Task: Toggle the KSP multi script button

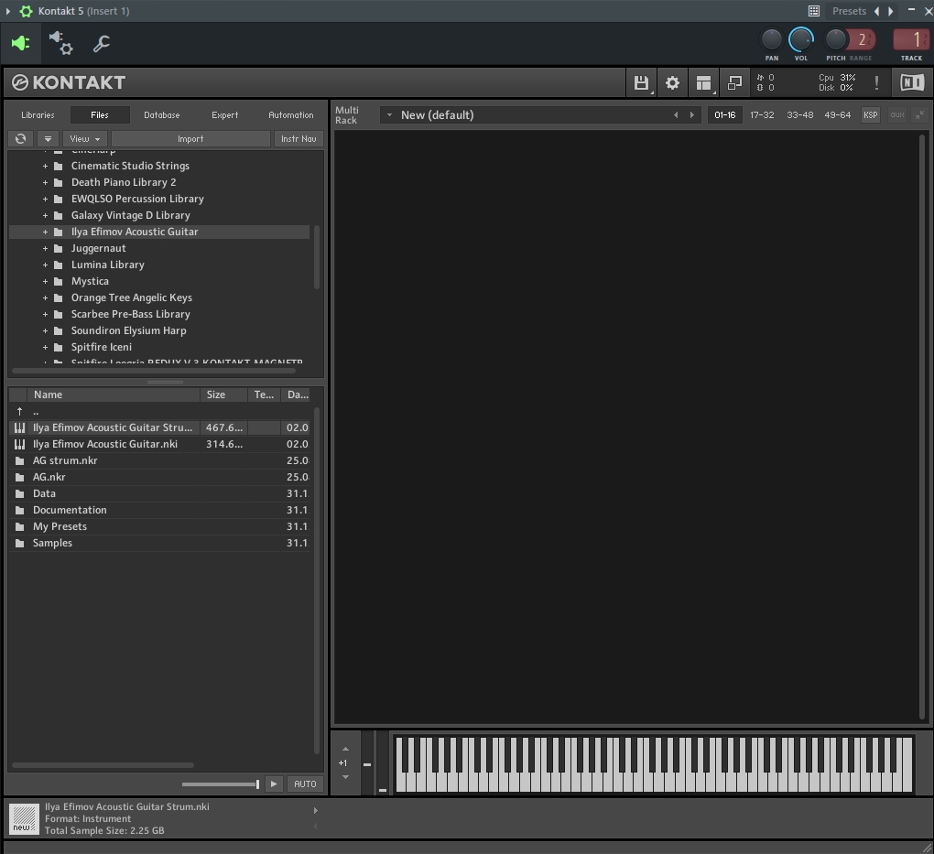Action: [x=870, y=115]
